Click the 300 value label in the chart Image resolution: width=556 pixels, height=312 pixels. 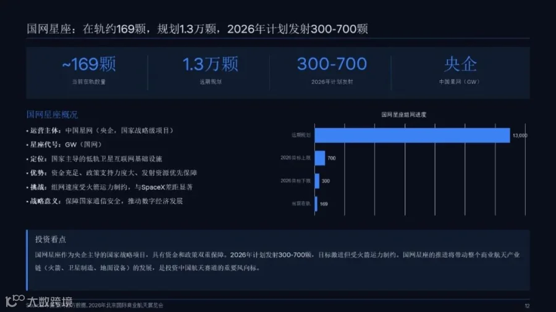click(x=326, y=181)
